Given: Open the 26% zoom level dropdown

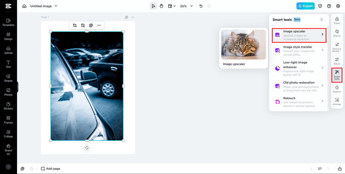Looking at the screenshot, I should pyautogui.click(x=187, y=6).
